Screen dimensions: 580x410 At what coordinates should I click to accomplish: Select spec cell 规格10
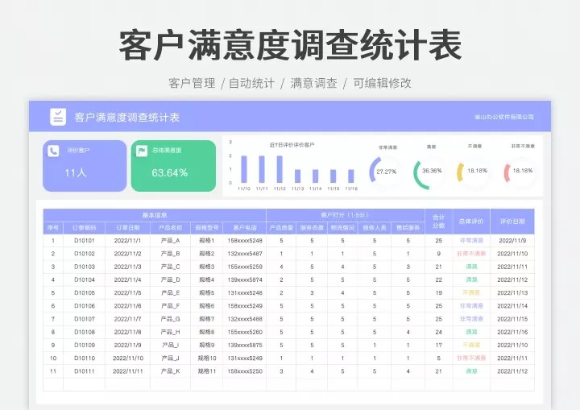pos(207,358)
